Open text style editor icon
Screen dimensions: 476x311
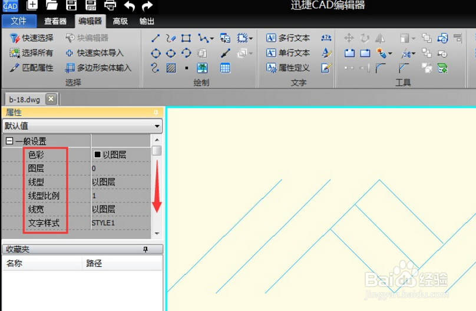[326, 53]
